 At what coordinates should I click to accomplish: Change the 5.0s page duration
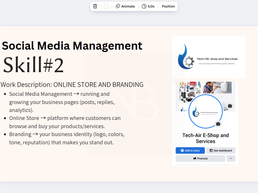pyautogui.click(x=148, y=6)
